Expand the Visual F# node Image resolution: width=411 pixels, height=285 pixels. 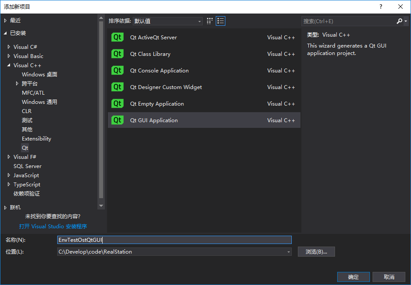pos(9,157)
